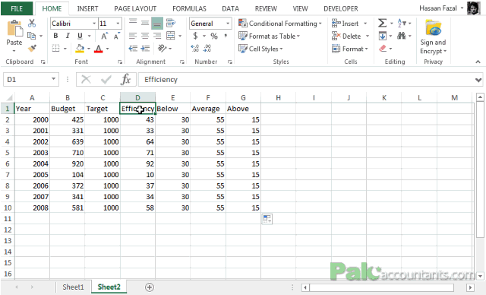This screenshot has height=295, width=486.
Task: Toggle Bold formatting
Action: pyautogui.click(x=55, y=36)
